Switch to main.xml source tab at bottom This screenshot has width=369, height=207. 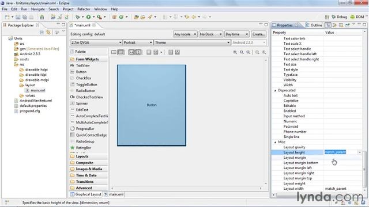point(114,194)
